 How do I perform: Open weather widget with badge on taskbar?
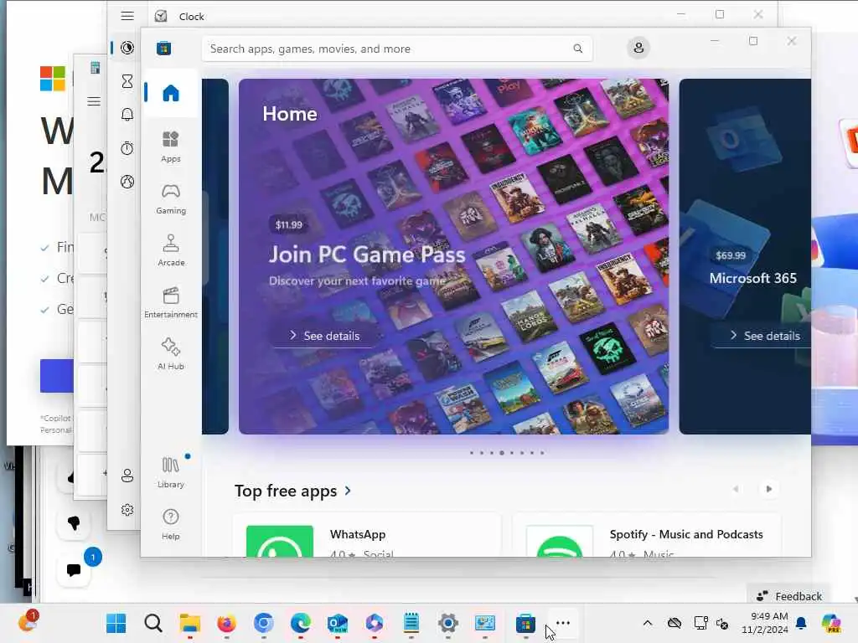tap(28, 622)
